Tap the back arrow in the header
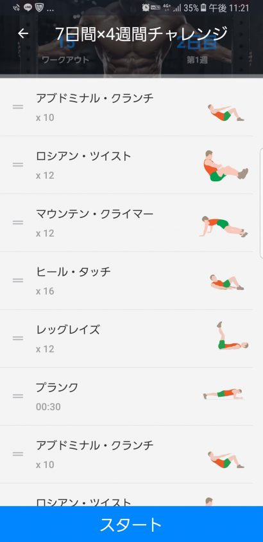This screenshot has height=542, width=263. pos(23,33)
